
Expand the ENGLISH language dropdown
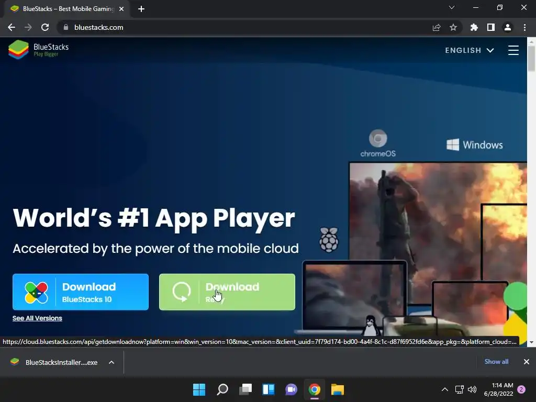pos(470,50)
